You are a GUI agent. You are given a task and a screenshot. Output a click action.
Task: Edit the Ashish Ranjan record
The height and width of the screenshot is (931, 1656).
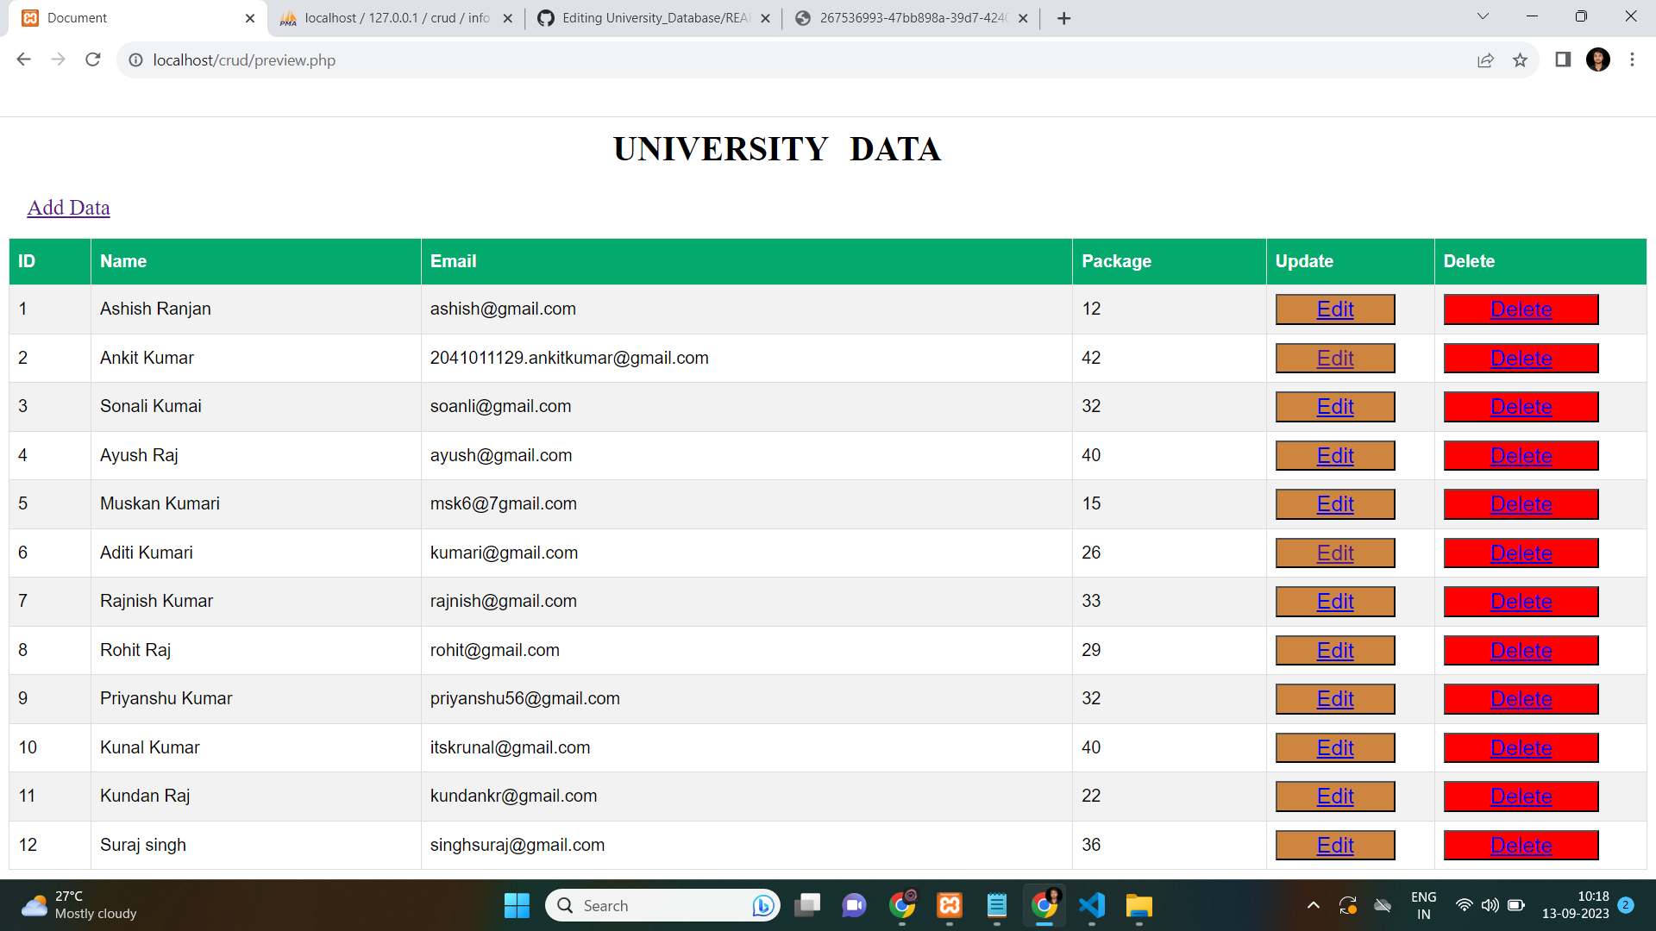coord(1334,309)
